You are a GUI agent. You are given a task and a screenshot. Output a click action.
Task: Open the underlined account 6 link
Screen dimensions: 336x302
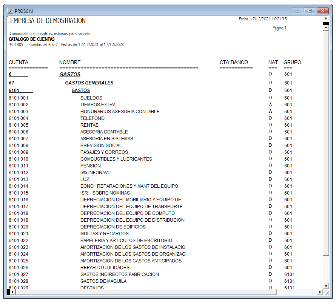[10, 74]
